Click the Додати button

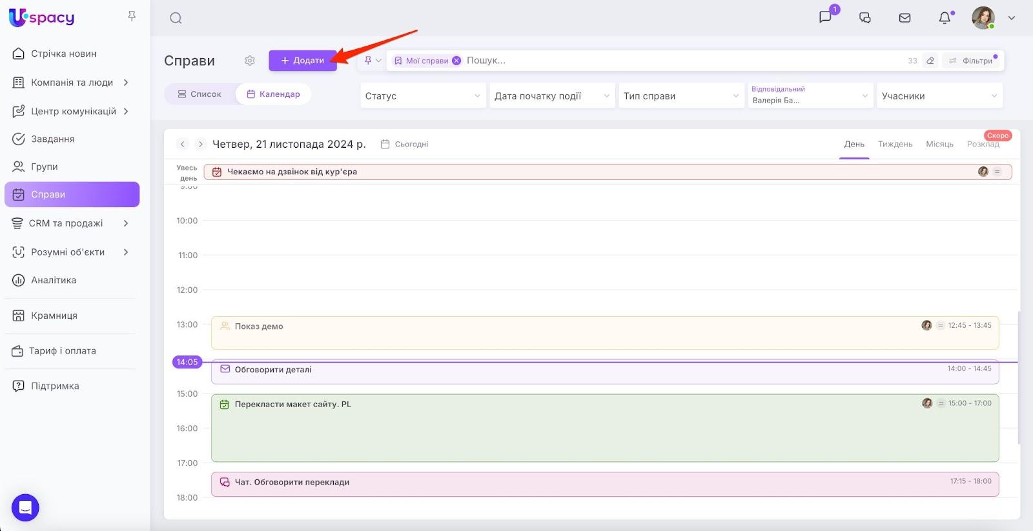[x=303, y=61]
